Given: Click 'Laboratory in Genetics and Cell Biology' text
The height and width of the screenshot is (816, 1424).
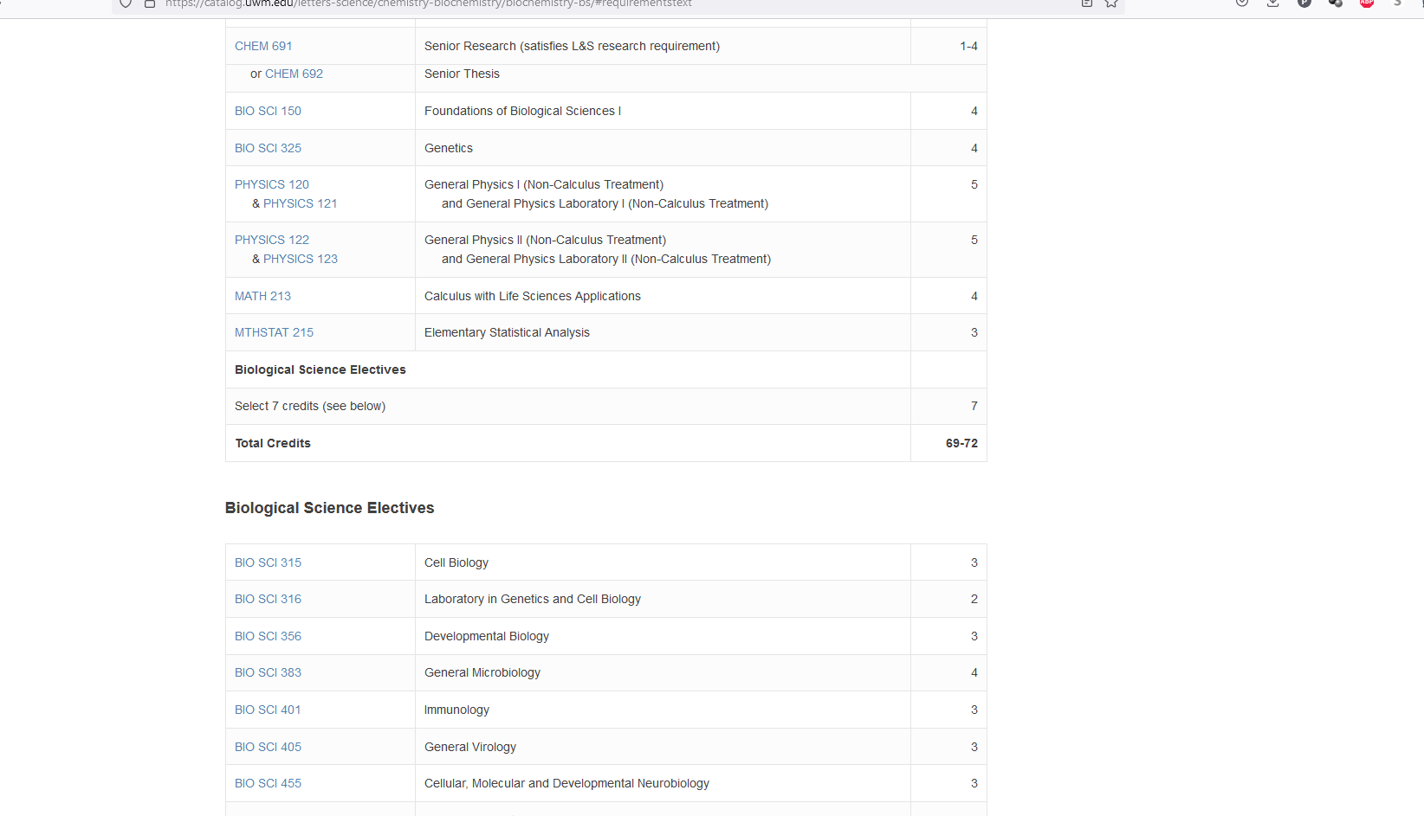Looking at the screenshot, I should pyautogui.click(x=533, y=599).
